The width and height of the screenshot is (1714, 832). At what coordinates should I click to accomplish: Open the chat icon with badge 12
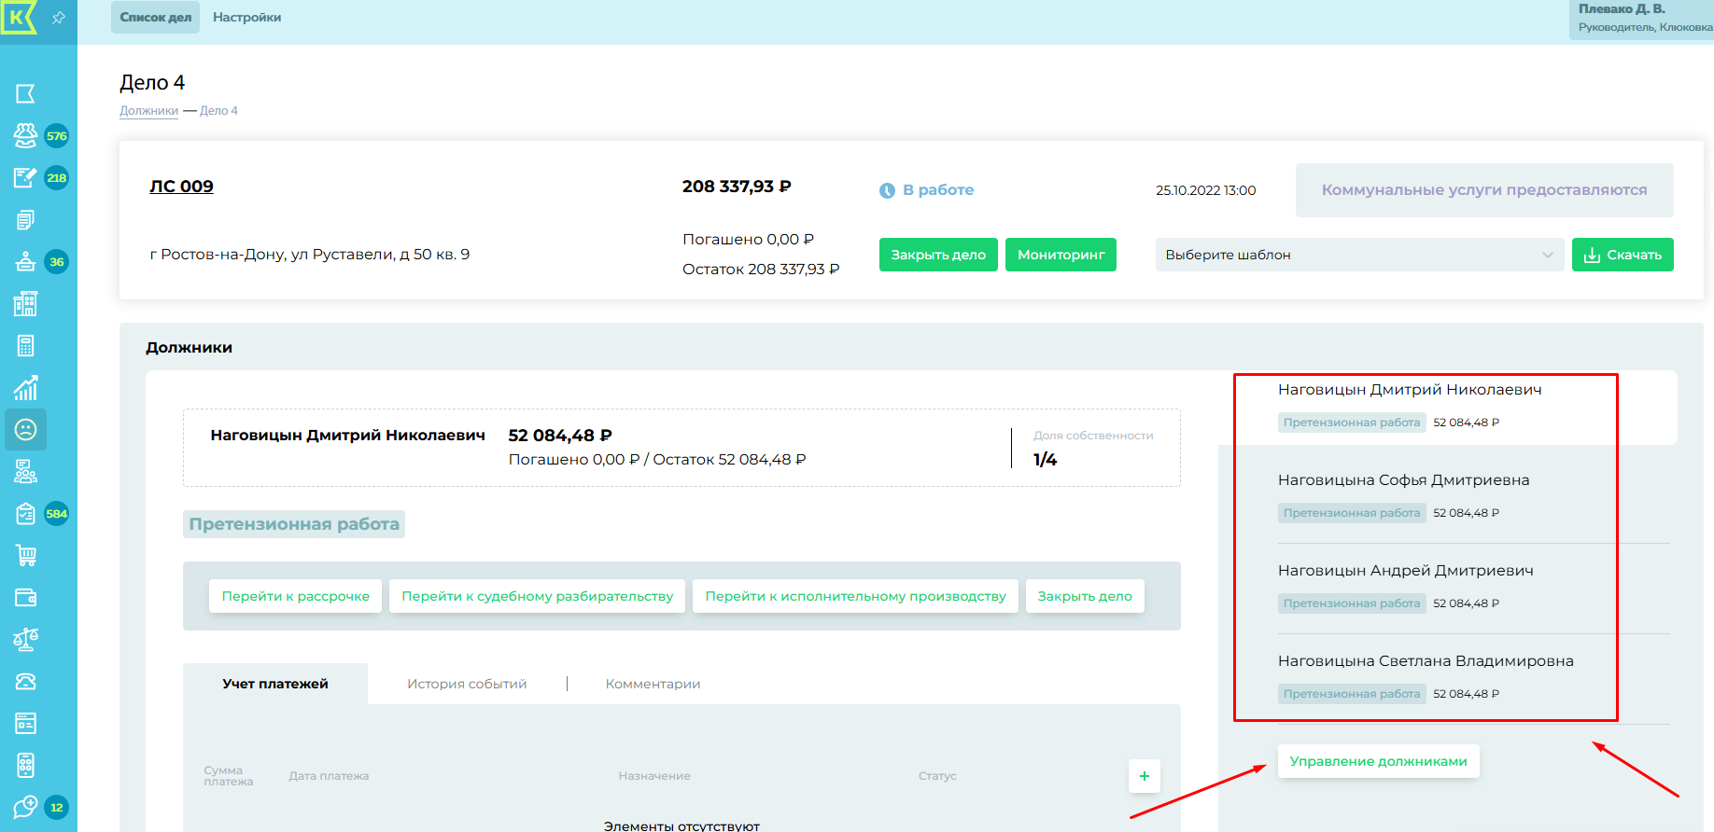(25, 808)
